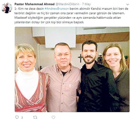Click the air conditioner unit in photo
The image size is (132, 120).
point(94,28)
